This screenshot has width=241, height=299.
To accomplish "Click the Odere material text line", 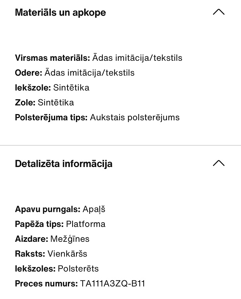I will click(x=75, y=73).
